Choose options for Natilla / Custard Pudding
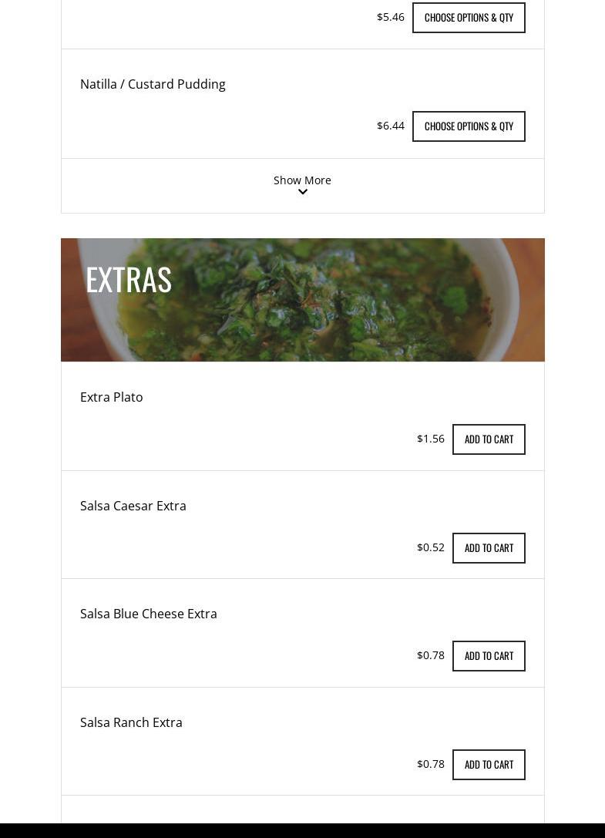 coord(469,126)
